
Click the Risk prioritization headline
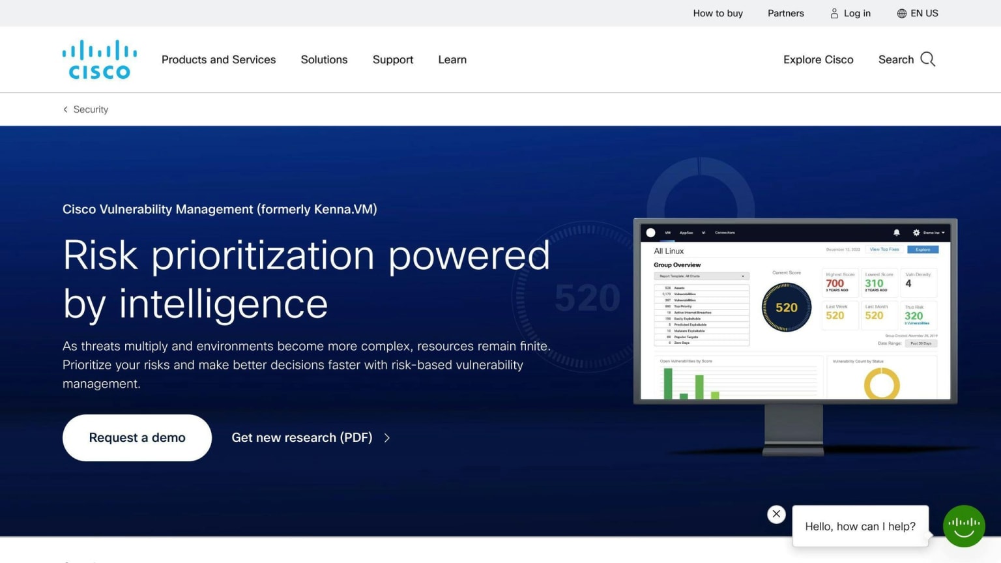[306, 279]
